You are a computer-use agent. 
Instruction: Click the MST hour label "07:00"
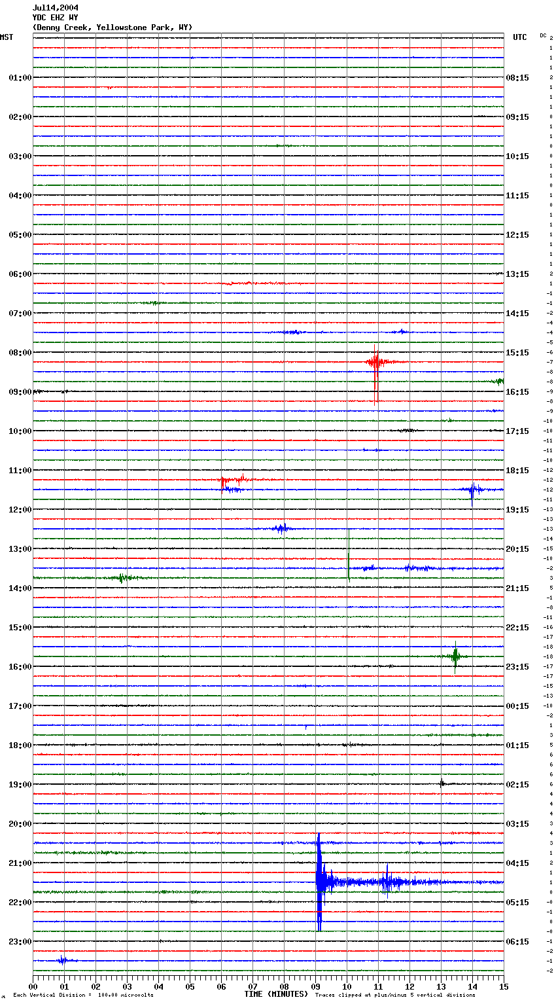point(20,314)
